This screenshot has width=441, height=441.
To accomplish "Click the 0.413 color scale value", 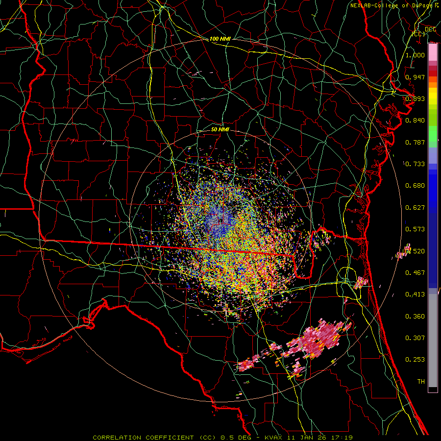I will 415,294.
